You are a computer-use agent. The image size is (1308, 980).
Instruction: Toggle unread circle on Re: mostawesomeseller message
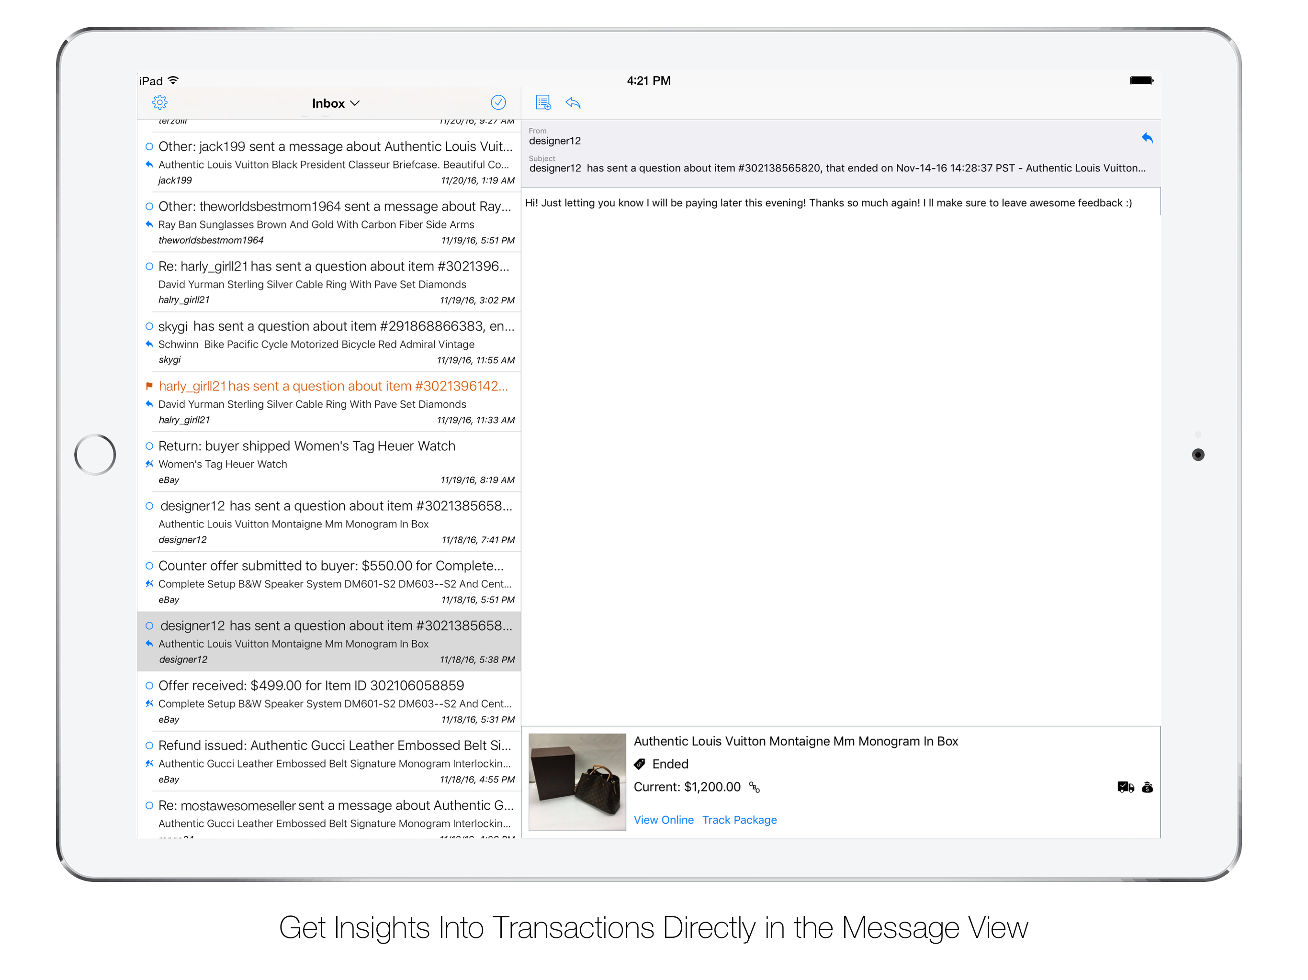(149, 805)
